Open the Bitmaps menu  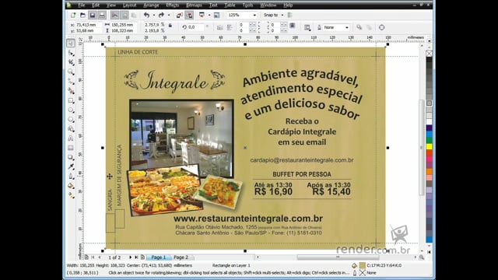tap(194, 5)
